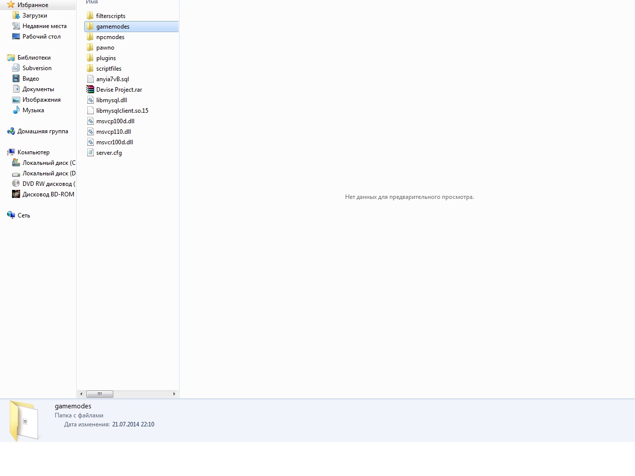Select the Devise Project.rar file name

pos(119,89)
